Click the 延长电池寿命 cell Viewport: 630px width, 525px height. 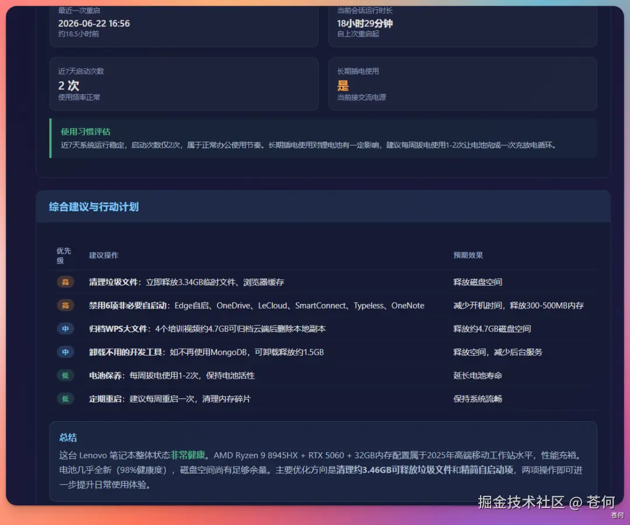[x=477, y=375]
